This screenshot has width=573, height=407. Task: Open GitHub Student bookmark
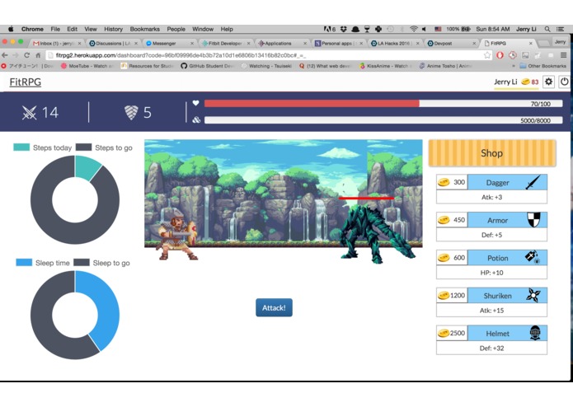(x=207, y=66)
